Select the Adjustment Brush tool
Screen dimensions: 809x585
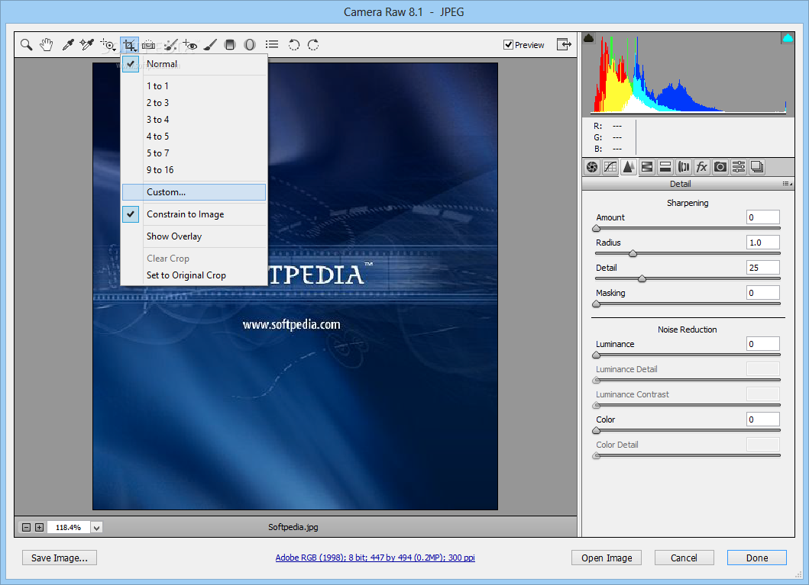point(210,45)
